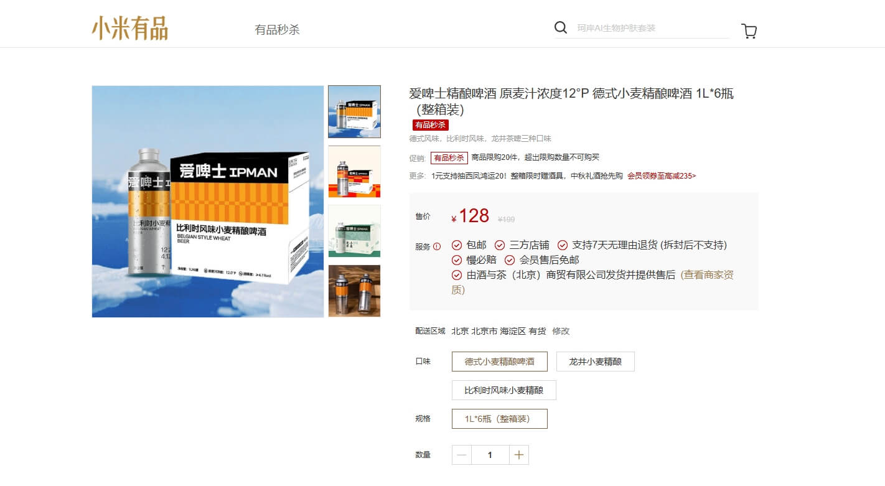The height and width of the screenshot is (486, 885).
Task: Click the plus icon to increase quantity
Action: click(x=518, y=455)
